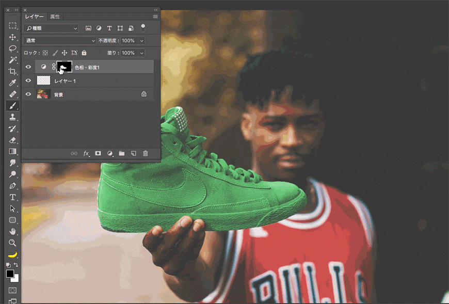Screen dimensions: 449x304
Task: Select the Lasso tool
Action: [x=12, y=49]
